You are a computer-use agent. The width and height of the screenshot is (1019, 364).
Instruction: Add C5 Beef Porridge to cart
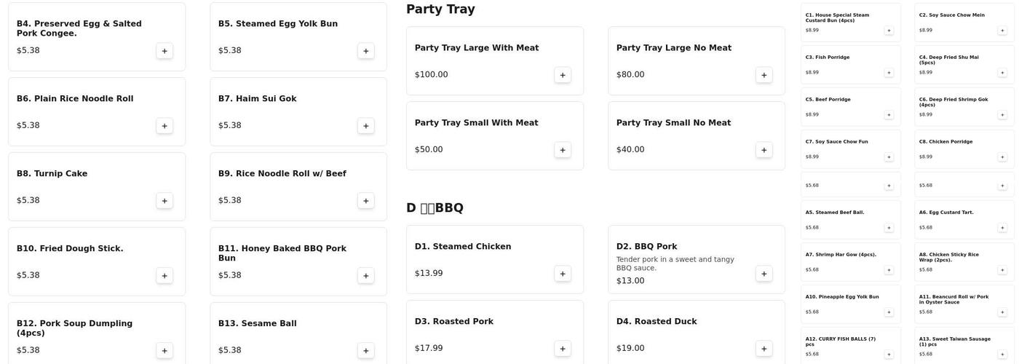pyautogui.click(x=889, y=115)
